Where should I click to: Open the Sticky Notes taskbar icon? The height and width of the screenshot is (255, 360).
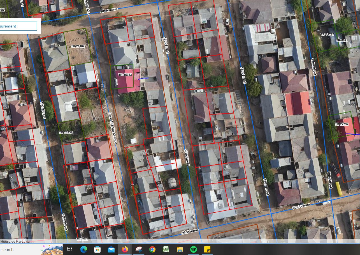point(207,249)
